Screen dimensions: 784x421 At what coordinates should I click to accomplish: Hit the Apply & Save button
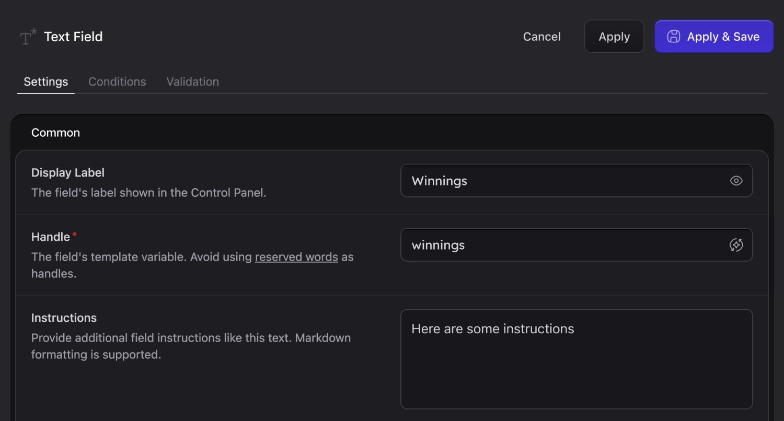coord(714,37)
